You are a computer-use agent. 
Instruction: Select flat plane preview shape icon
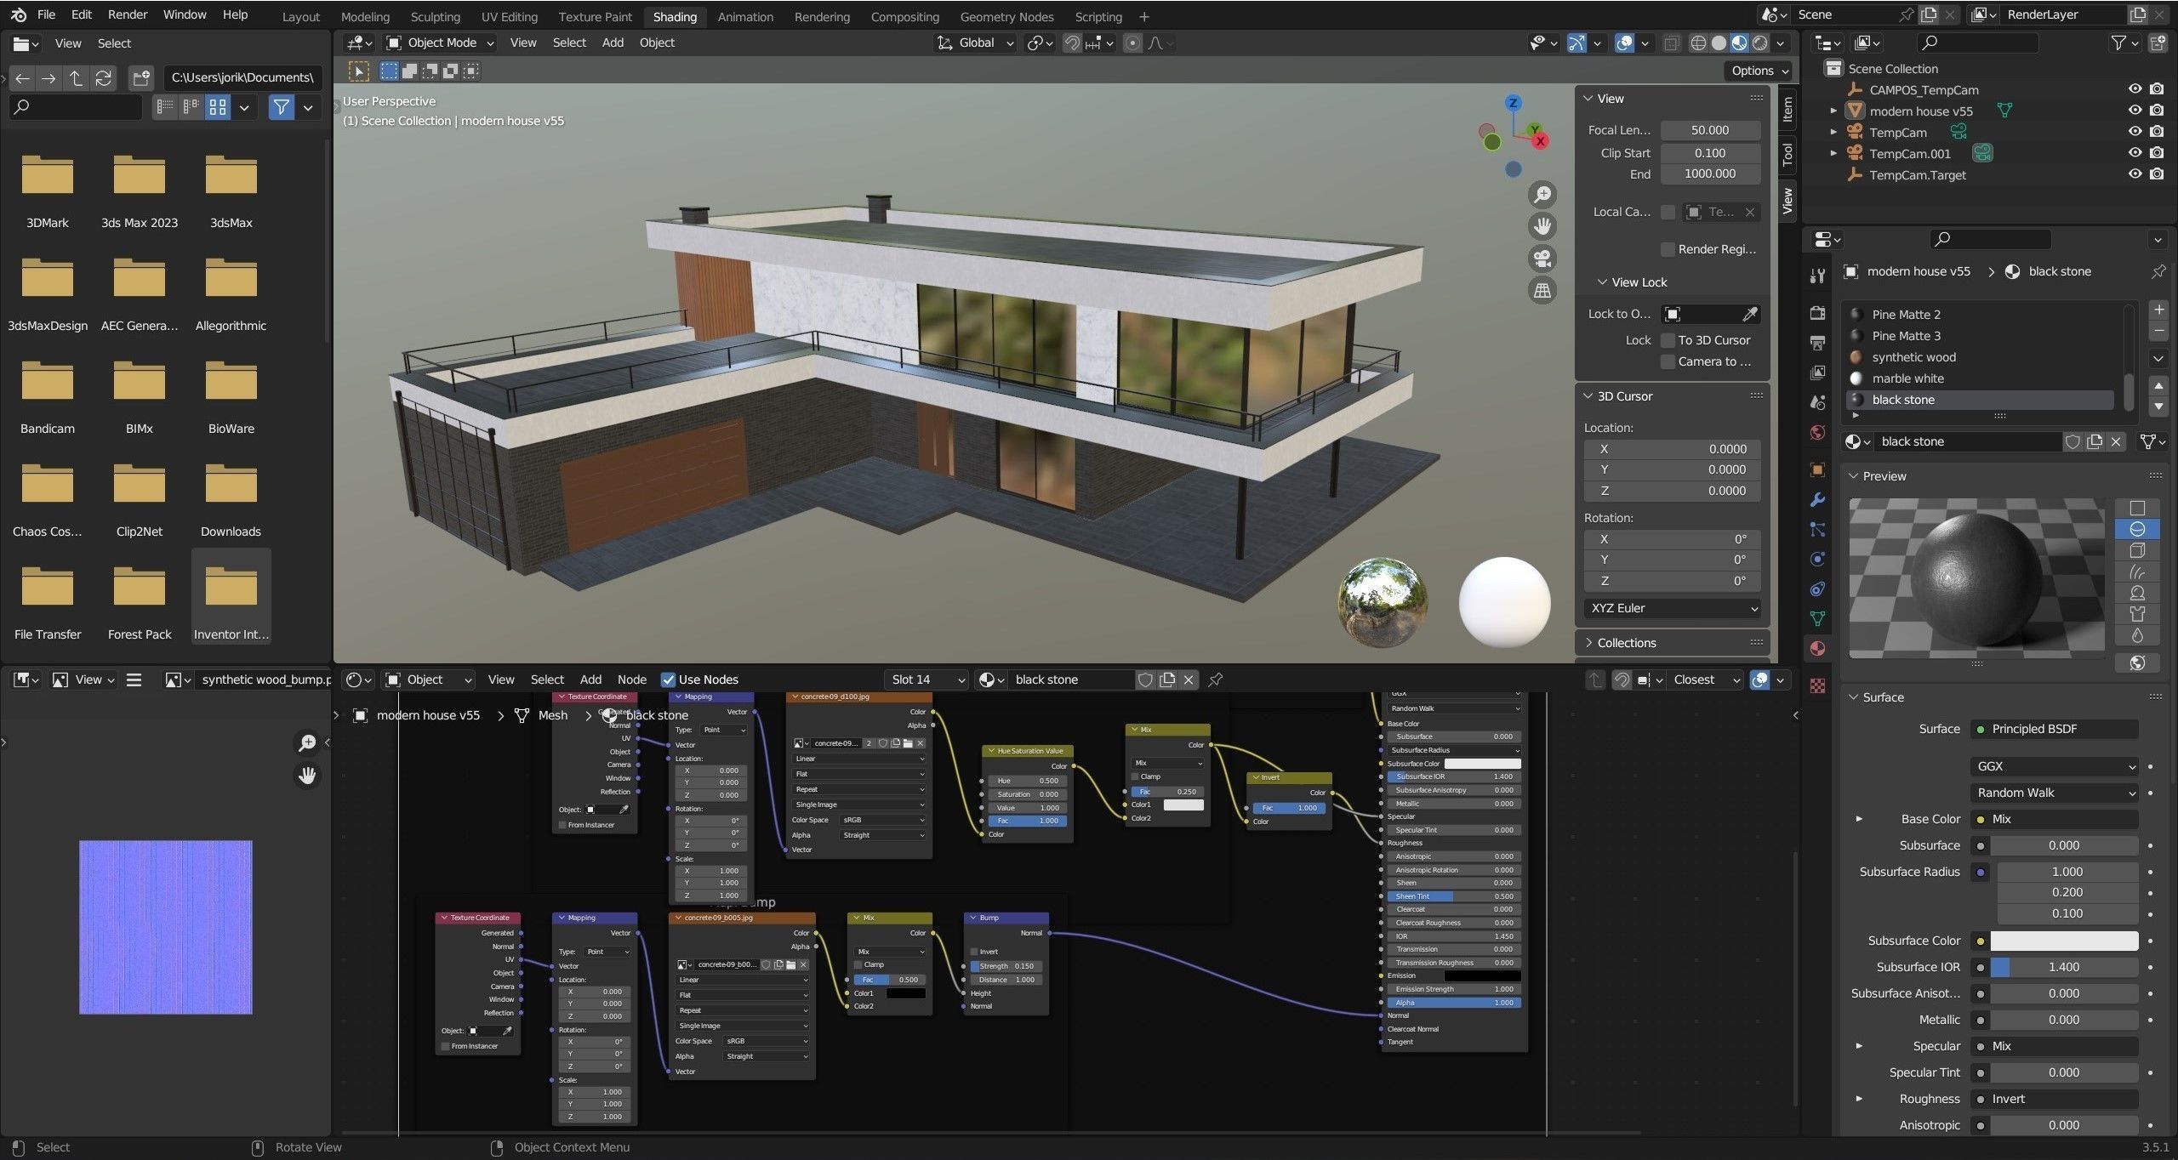click(2137, 508)
